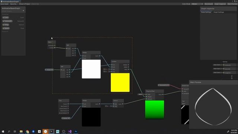Image resolution: width=238 pixels, height=134 pixels.
Task: Select the Speed property in the Blackboard
Action: coord(6,28)
